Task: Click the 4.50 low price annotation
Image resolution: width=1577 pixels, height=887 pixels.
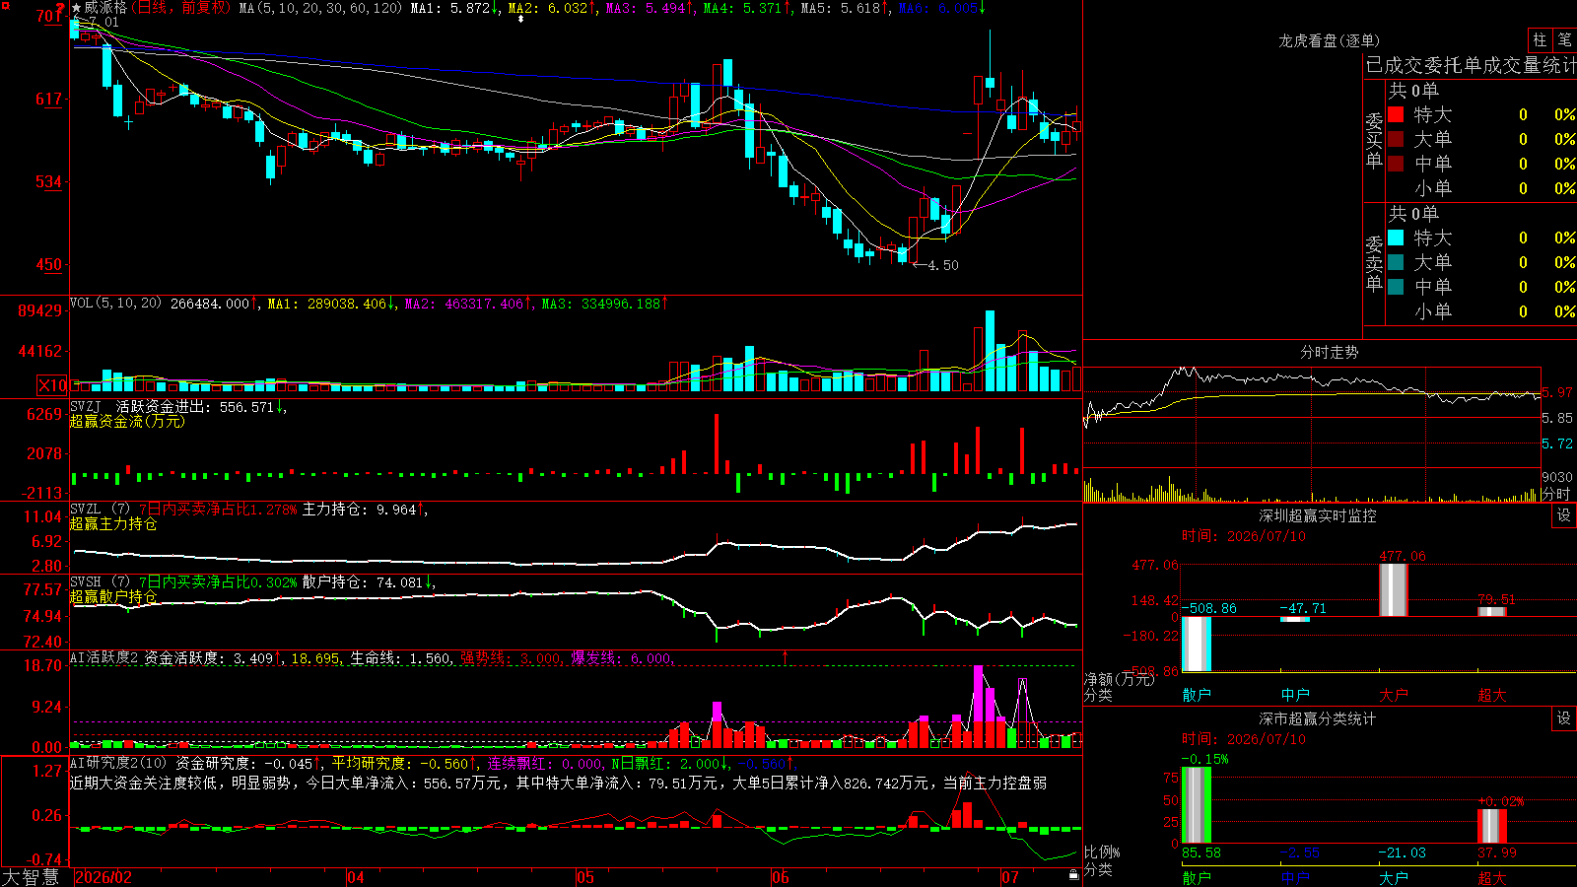Action: click(943, 265)
